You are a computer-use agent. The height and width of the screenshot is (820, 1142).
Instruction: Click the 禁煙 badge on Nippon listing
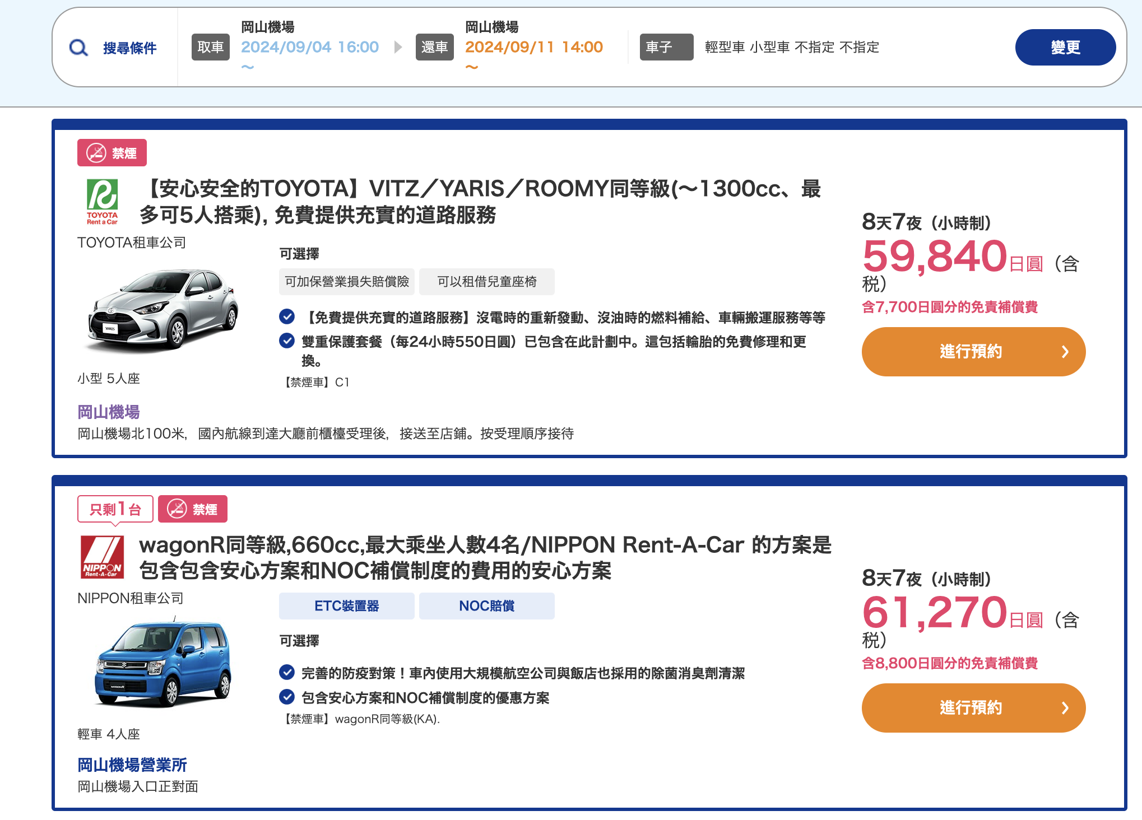pyautogui.click(x=193, y=509)
